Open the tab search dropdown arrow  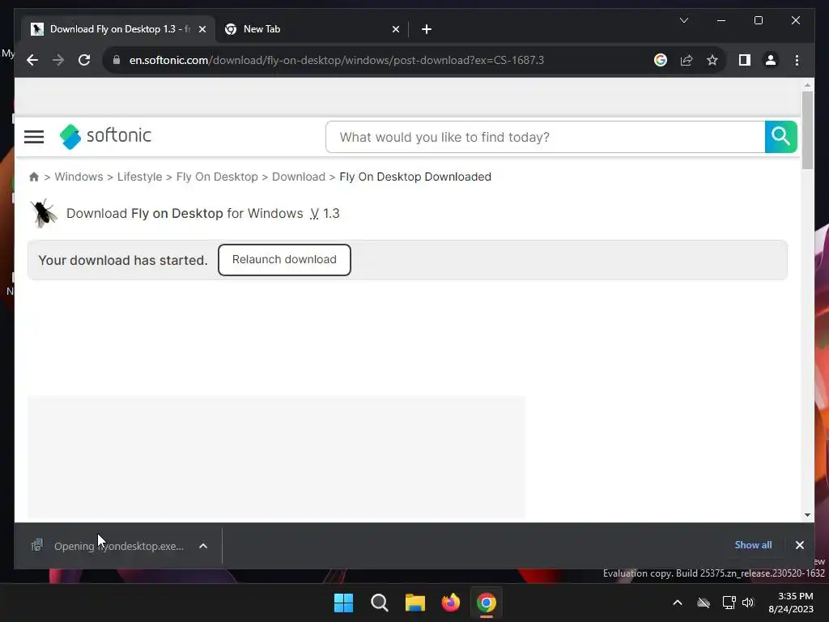[x=683, y=20]
